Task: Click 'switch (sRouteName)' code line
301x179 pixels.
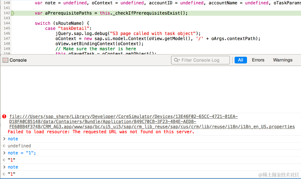Action: tap(62, 23)
